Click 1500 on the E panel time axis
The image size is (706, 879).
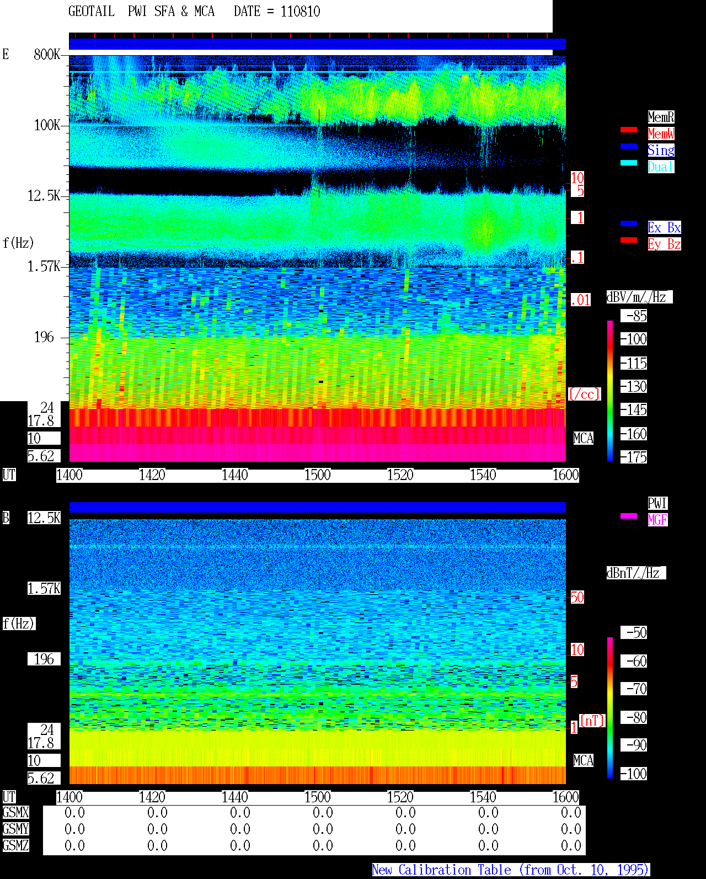[x=318, y=475]
